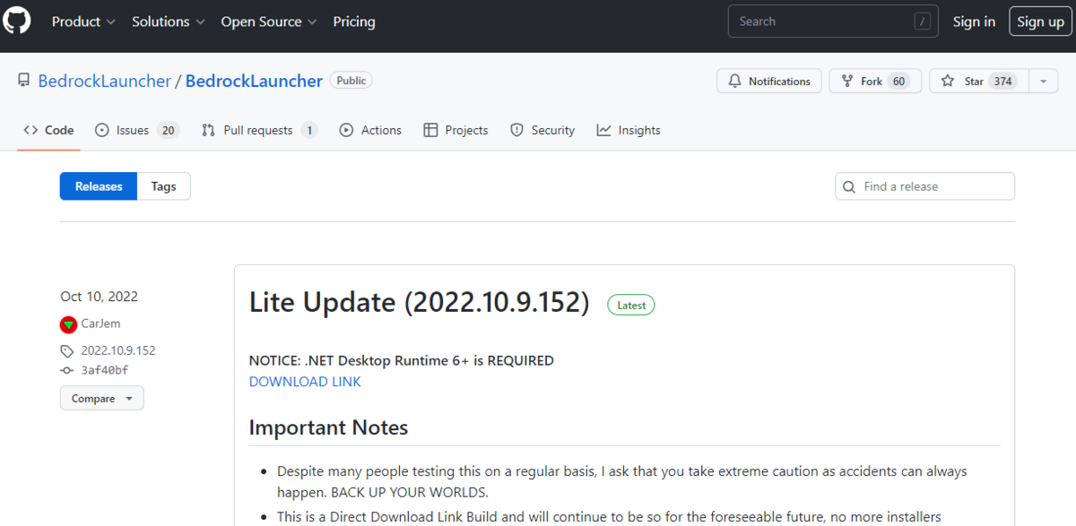Switch to the Issues tab
Viewport: 1076px width, 526px height.
tap(137, 130)
